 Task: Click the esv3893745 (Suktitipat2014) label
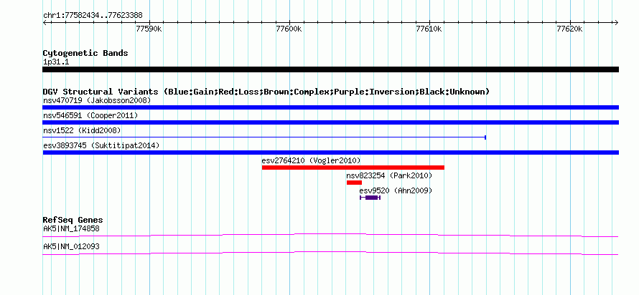point(101,145)
